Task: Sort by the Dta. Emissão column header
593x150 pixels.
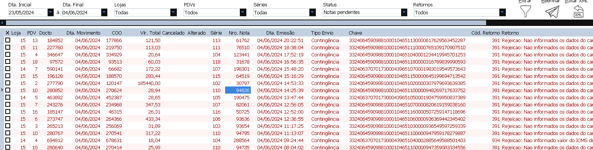Action: (x=280, y=33)
